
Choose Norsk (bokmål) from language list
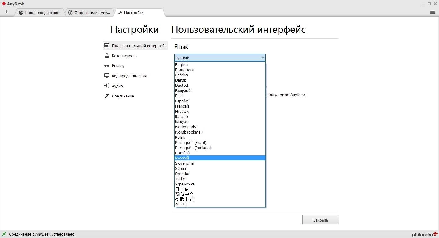(220, 132)
